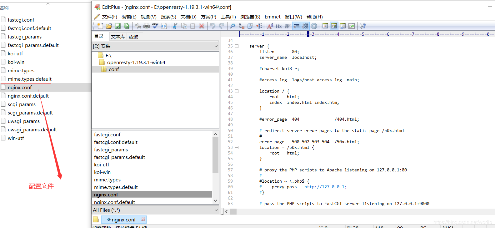Image resolution: width=495 pixels, height=228 pixels.
Task: Collapse the location = /50x.html fold marker
Action: 237,148
